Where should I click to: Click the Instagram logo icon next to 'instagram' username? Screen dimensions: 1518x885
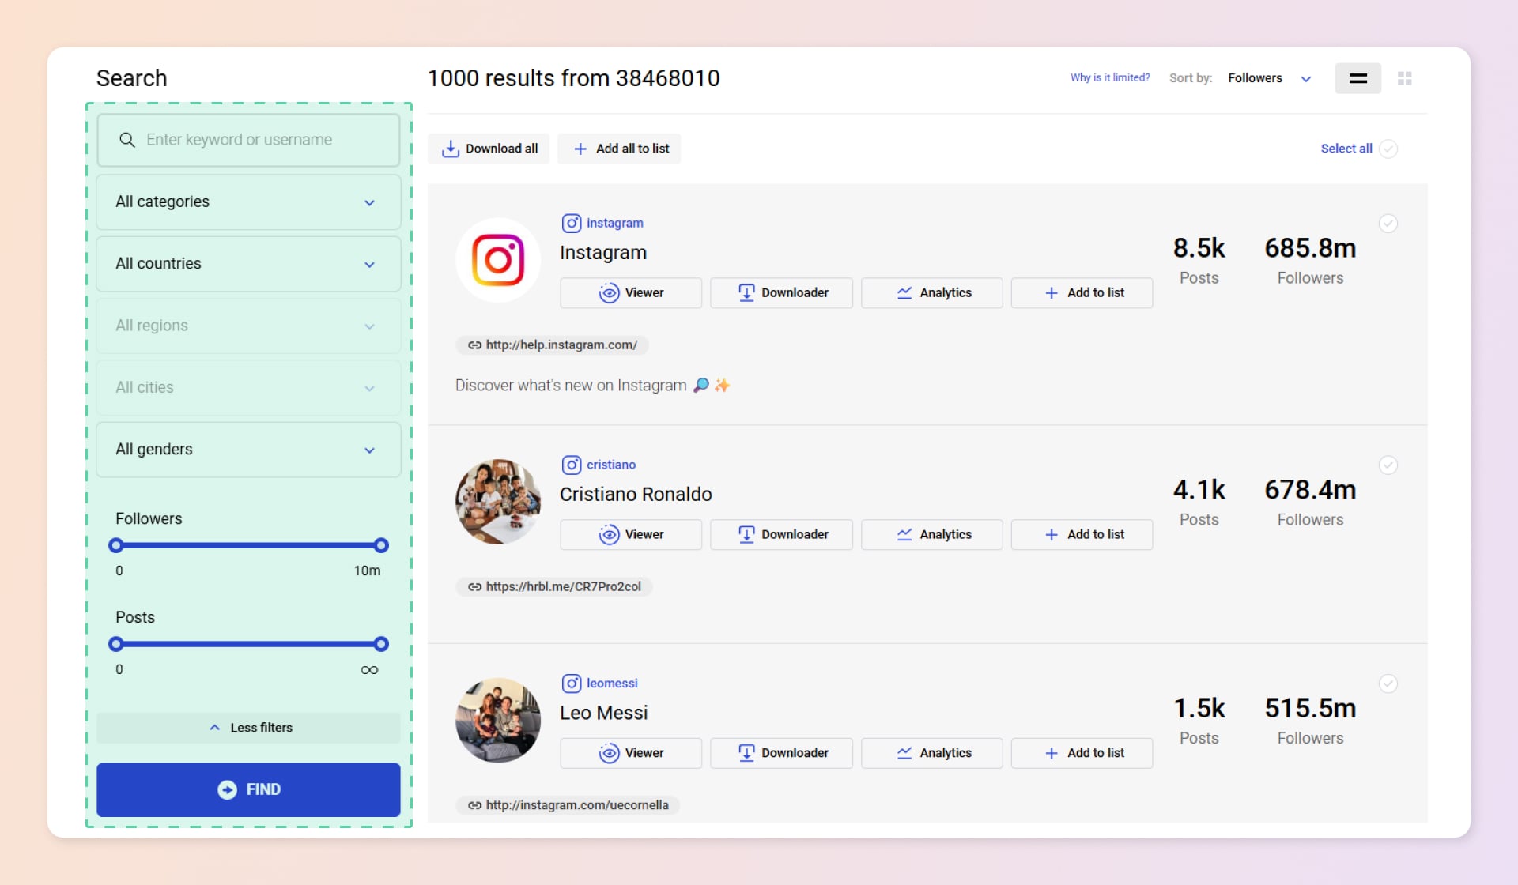(x=571, y=223)
